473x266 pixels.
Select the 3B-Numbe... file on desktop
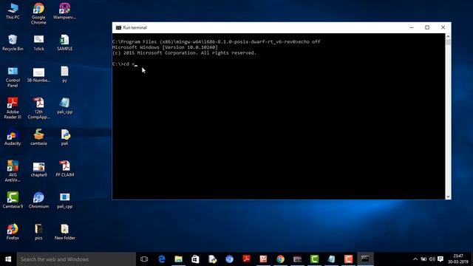(38, 75)
